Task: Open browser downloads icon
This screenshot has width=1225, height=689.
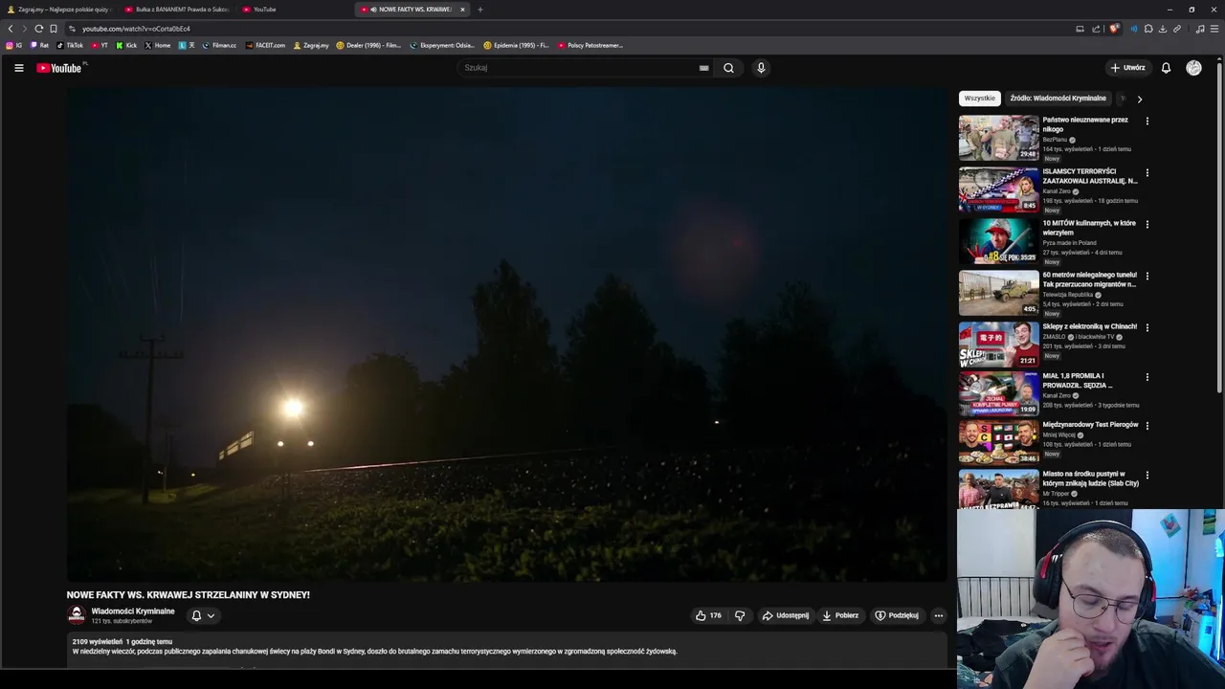Action: click(1163, 29)
